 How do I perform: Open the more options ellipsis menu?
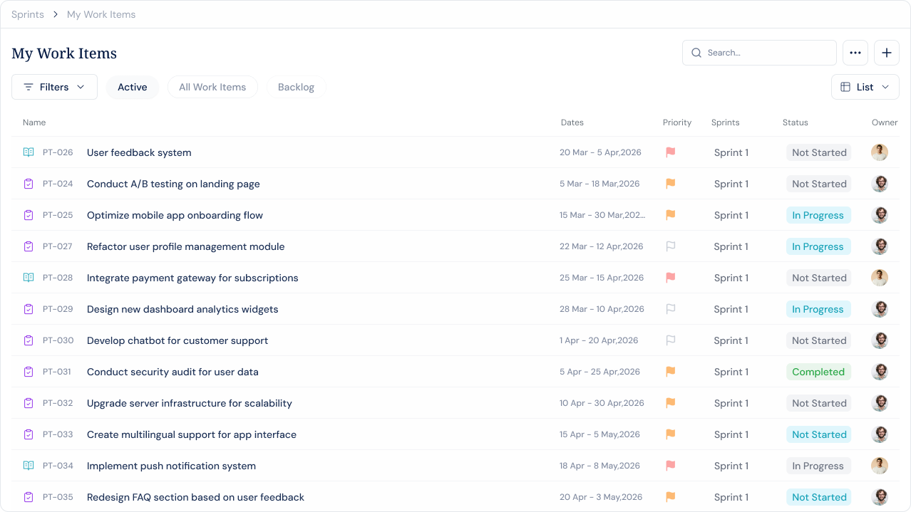855,53
